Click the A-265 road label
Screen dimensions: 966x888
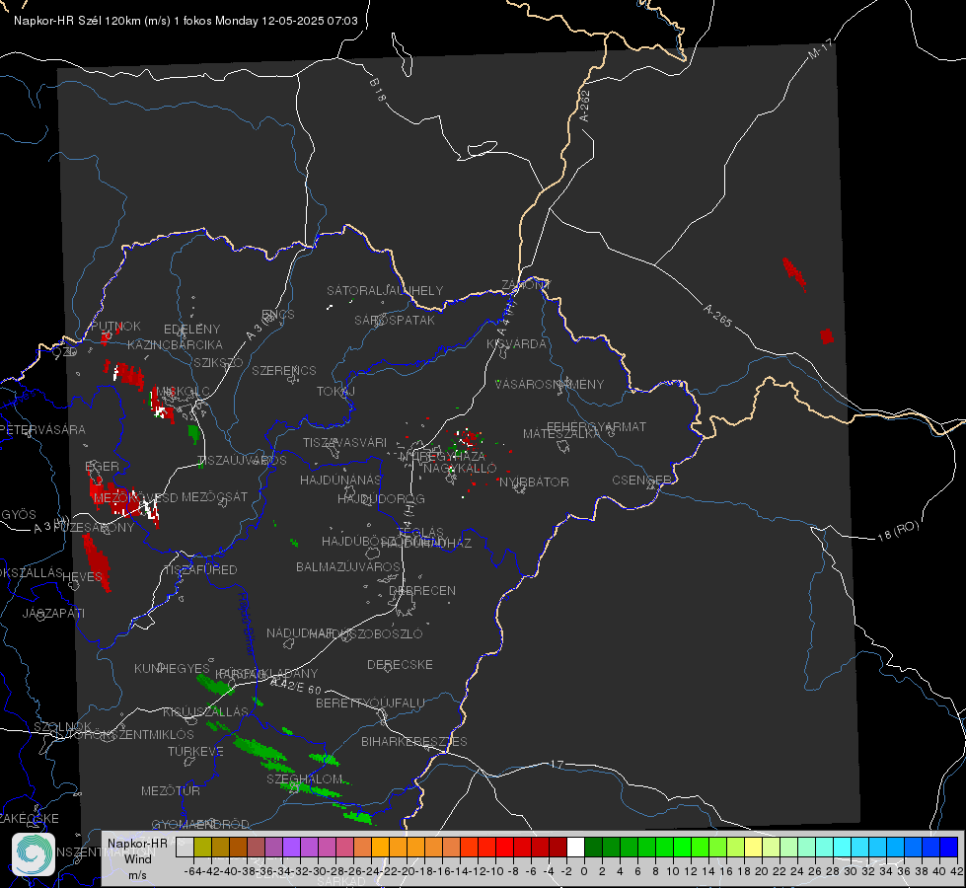[x=717, y=316]
